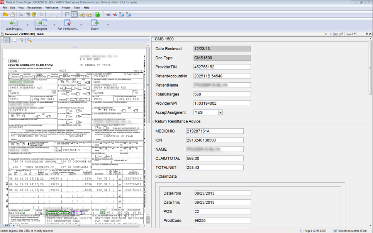Viewport: 373px width, 233px height.
Task: Click the Date Recieved field showing 12/23/13
Action: [222, 49]
